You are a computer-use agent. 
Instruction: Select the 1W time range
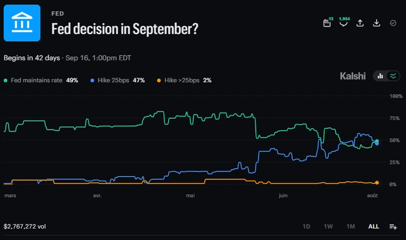tap(328, 226)
